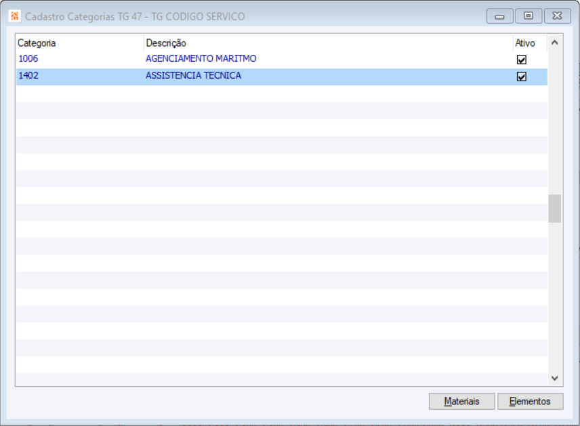Click the Ativo column header
The image size is (580, 426).
(525, 43)
